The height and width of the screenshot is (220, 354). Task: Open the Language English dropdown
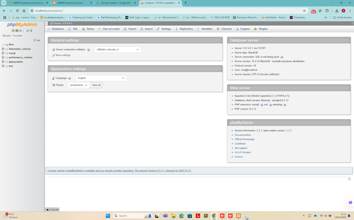tap(101, 78)
